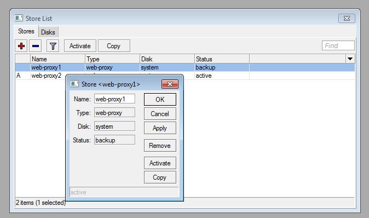Click Activate in the Store dialog
This screenshot has width=369, height=218.
(160, 163)
